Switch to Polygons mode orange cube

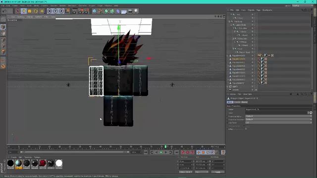tap(3, 52)
